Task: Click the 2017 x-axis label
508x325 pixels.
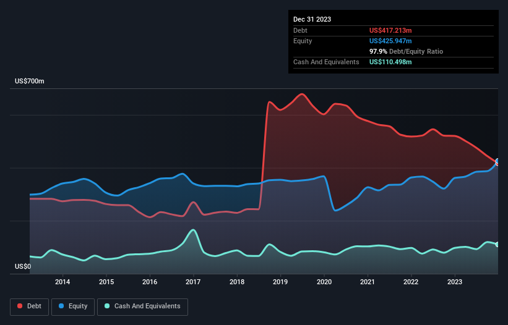Action: click(x=193, y=282)
